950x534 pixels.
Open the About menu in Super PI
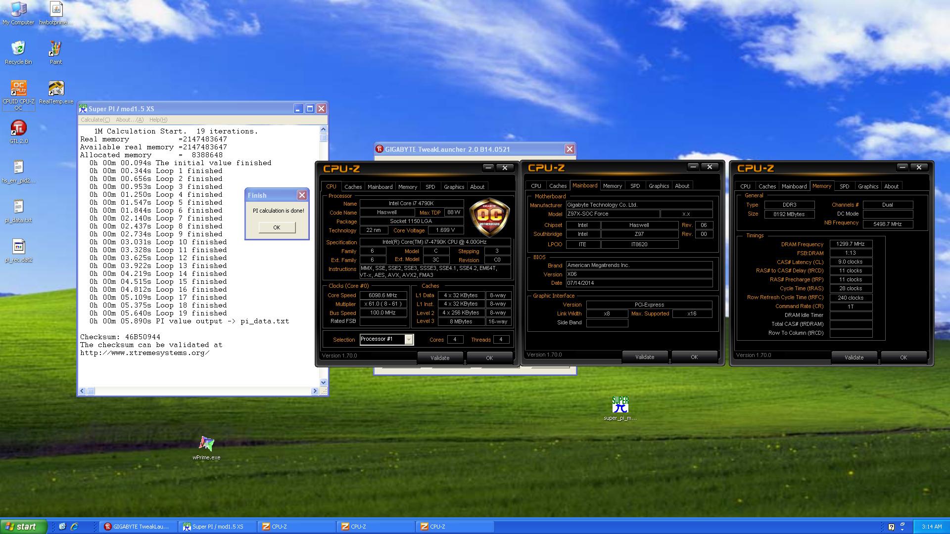(x=130, y=120)
